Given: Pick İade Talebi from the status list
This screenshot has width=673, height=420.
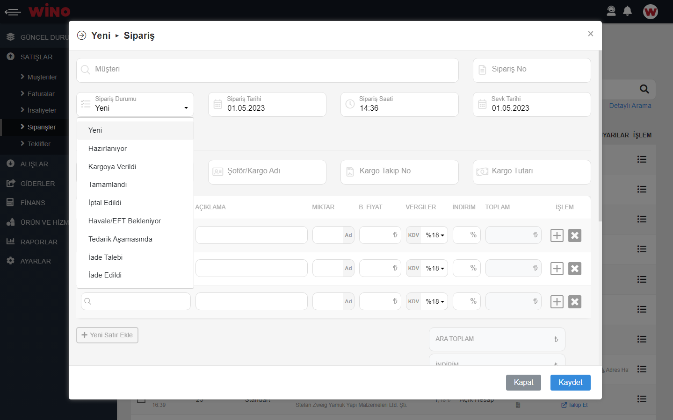Looking at the screenshot, I should coord(105,257).
